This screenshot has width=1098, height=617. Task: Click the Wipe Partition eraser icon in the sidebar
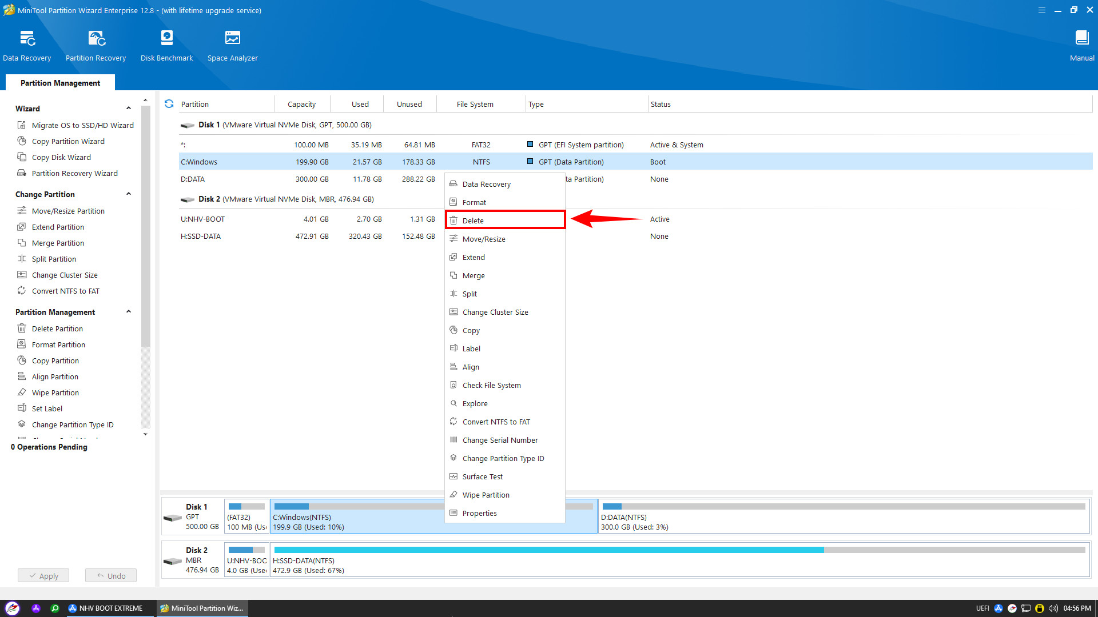click(22, 392)
